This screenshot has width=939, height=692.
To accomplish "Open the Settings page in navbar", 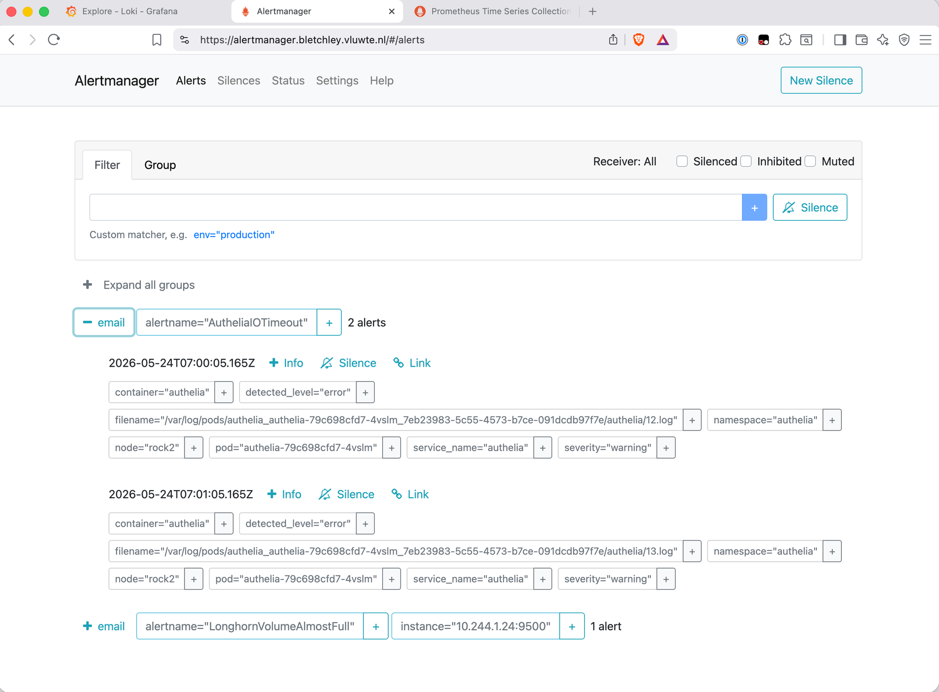I will [337, 81].
